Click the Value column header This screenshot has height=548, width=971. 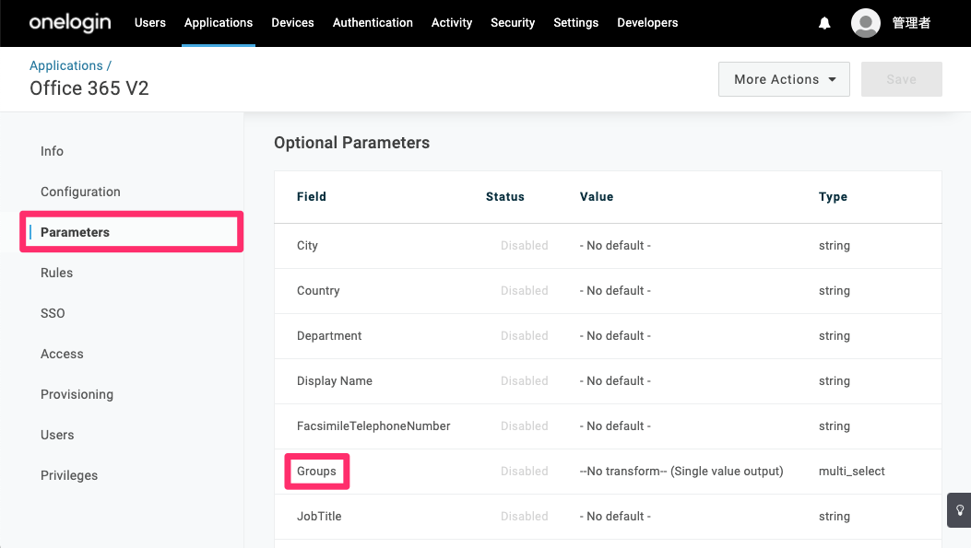pos(597,197)
